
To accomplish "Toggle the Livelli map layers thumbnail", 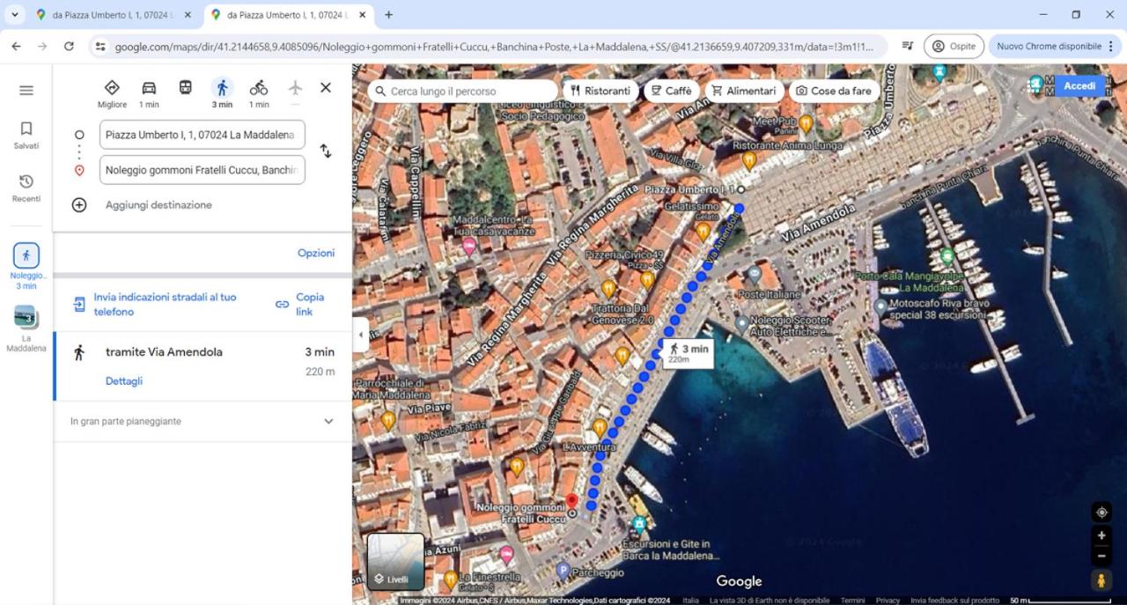I will [x=396, y=561].
